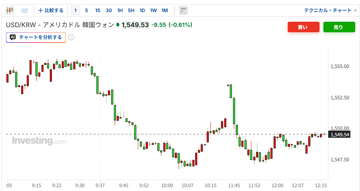Image resolution: width=360 pixels, height=191 pixels.
Task: Click the 12:00 time axis label
Action: 277,186
